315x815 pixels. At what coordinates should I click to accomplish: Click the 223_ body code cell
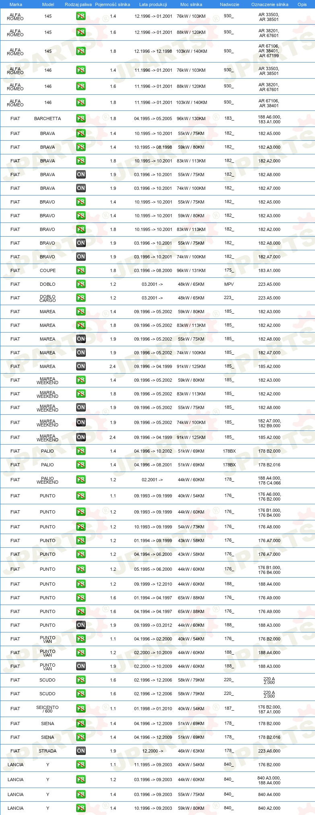point(229,297)
